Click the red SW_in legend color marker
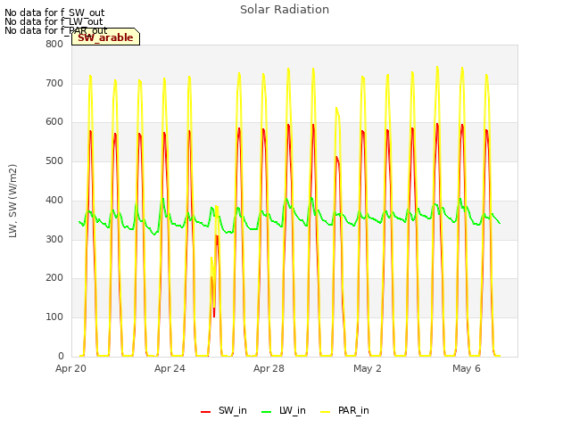 205,412
